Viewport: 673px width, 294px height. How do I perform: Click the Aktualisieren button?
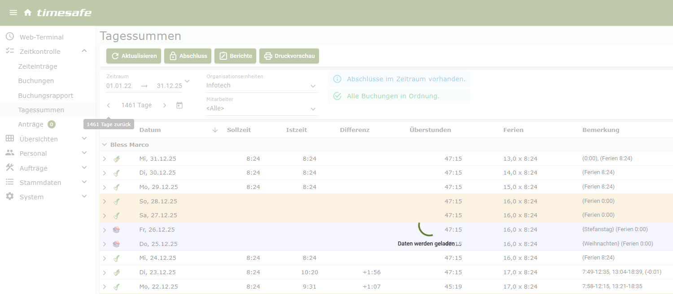click(134, 56)
